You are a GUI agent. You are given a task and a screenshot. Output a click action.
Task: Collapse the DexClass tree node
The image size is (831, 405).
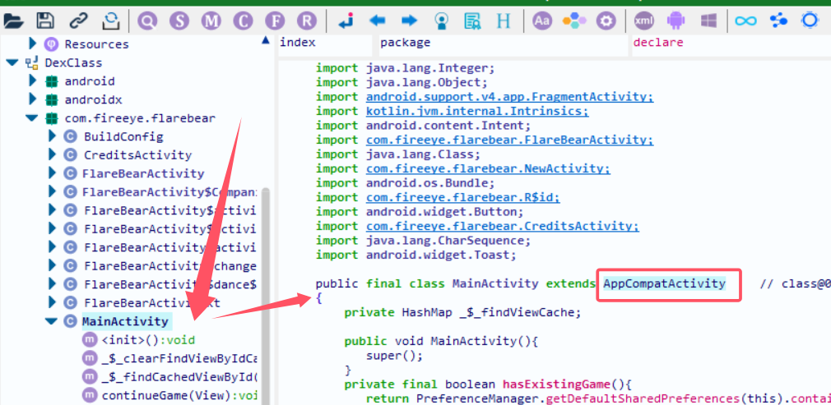point(12,62)
